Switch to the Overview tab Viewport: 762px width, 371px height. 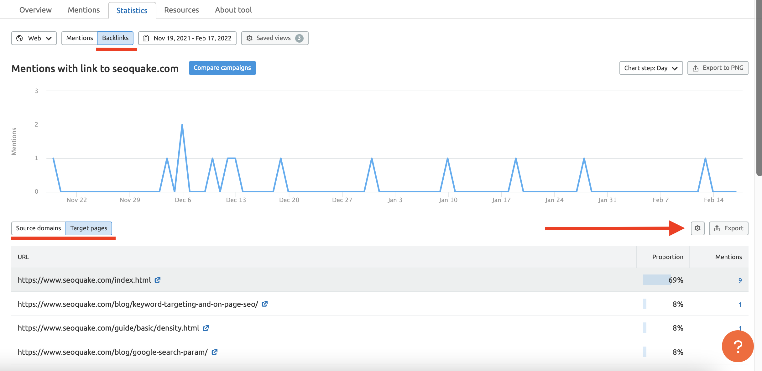pos(35,10)
